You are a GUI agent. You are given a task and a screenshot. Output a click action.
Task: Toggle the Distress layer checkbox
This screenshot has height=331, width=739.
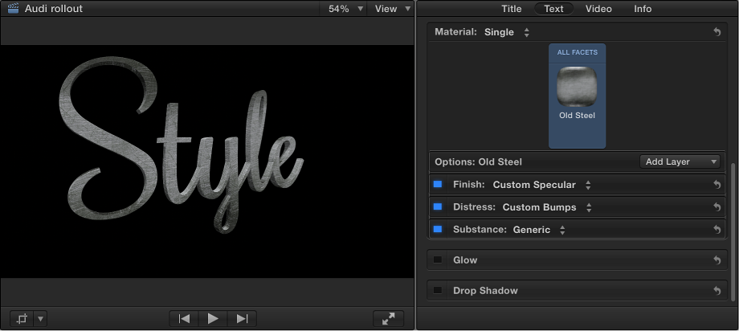click(x=438, y=206)
